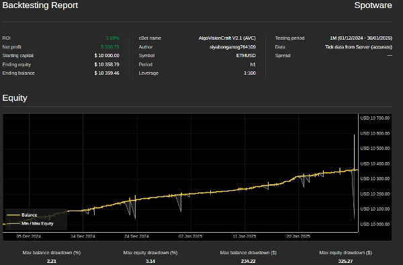The height and width of the screenshot is (265, 403).
Task: Select the Starting capital label
Action: pyautogui.click(x=18, y=56)
